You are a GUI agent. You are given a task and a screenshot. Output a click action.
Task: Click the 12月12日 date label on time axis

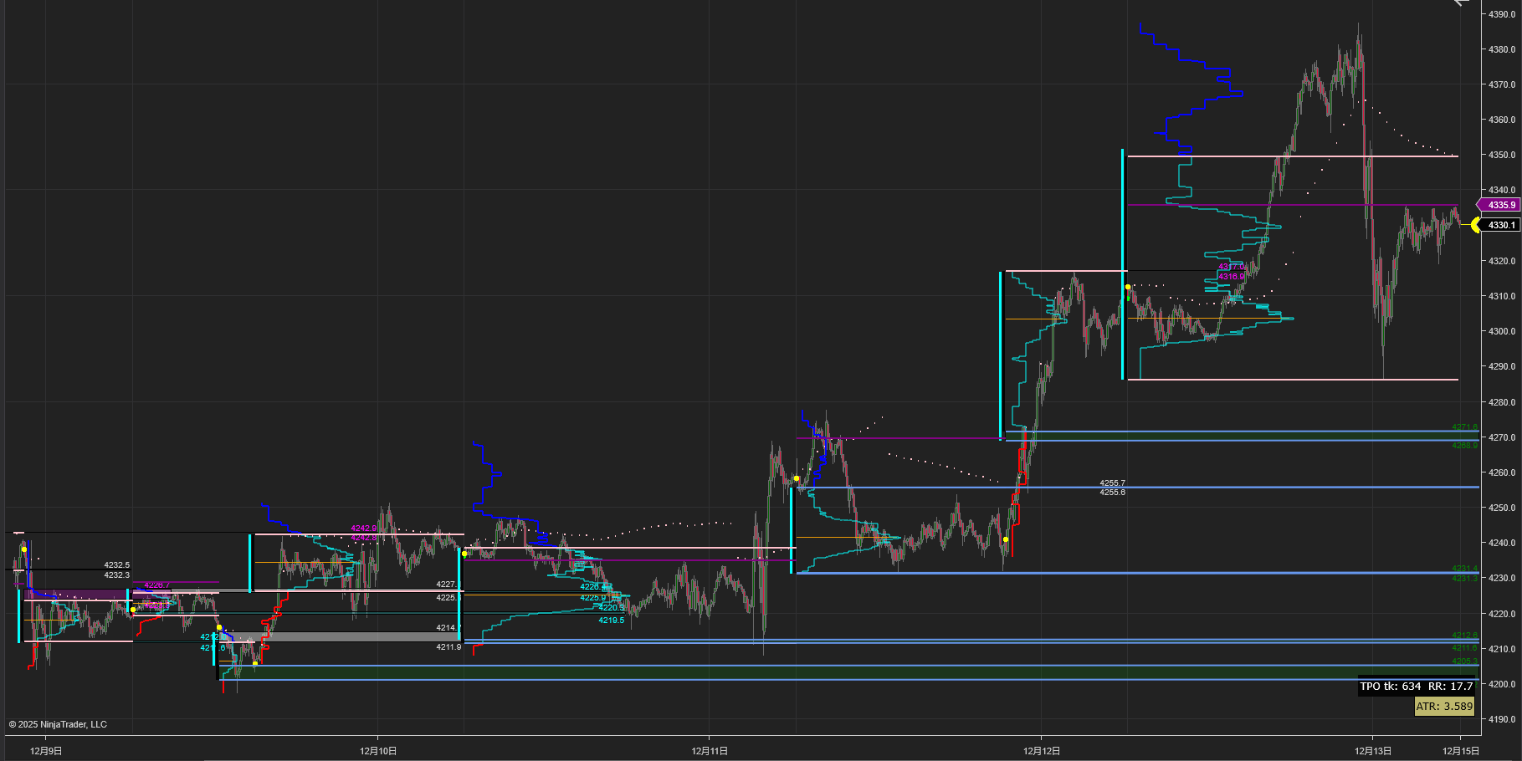click(1041, 751)
